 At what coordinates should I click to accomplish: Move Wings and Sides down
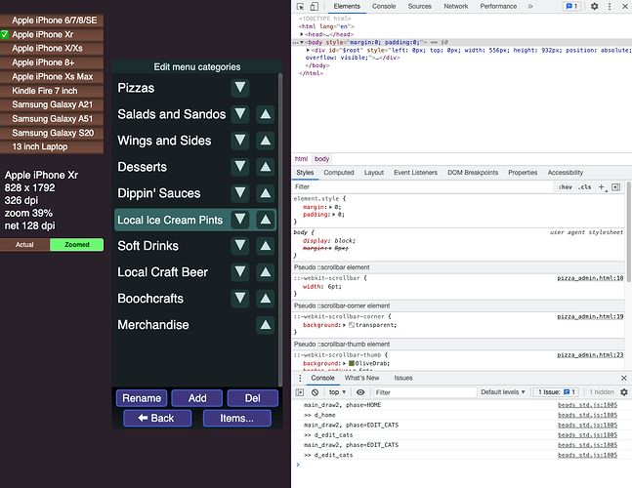[240, 141]
